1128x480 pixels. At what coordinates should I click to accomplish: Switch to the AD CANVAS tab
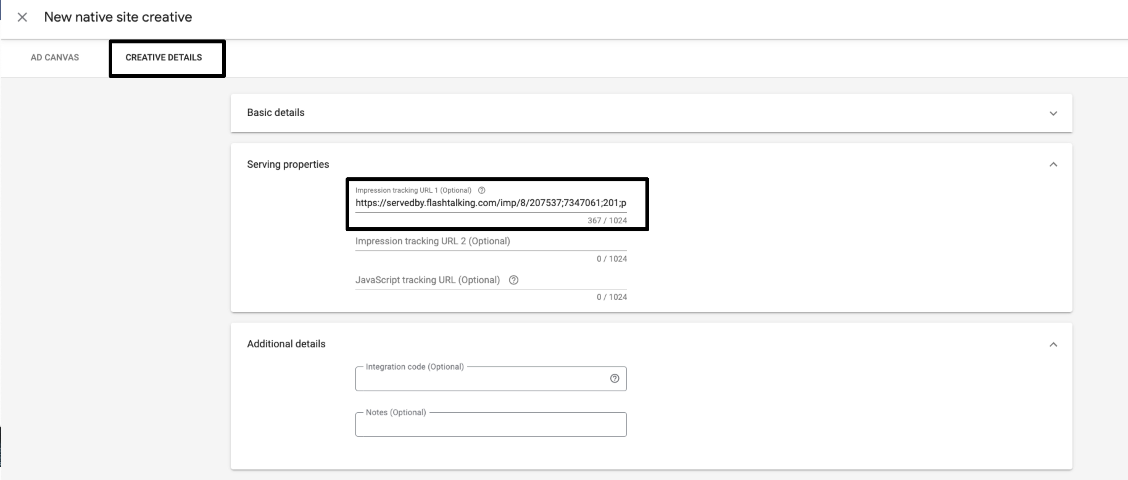[x=55, y=57]
